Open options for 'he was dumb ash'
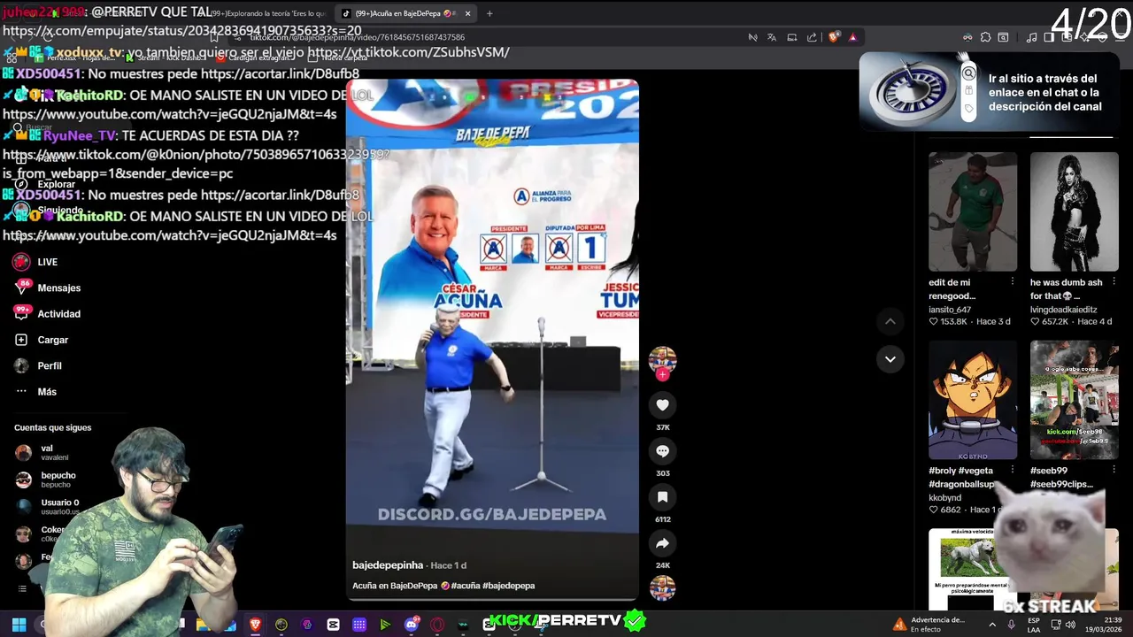The height and width of the screenshot is (637, 1133). coord(1114,281)
